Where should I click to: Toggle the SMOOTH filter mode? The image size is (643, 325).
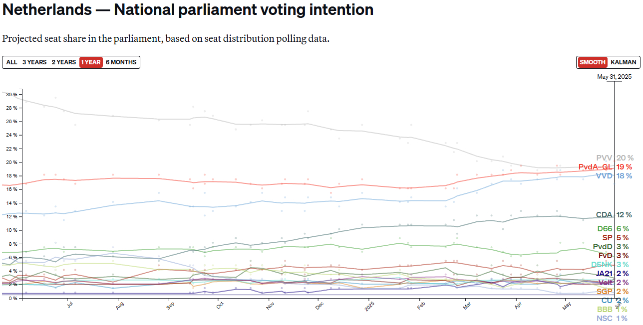click(x=592, y=62)
